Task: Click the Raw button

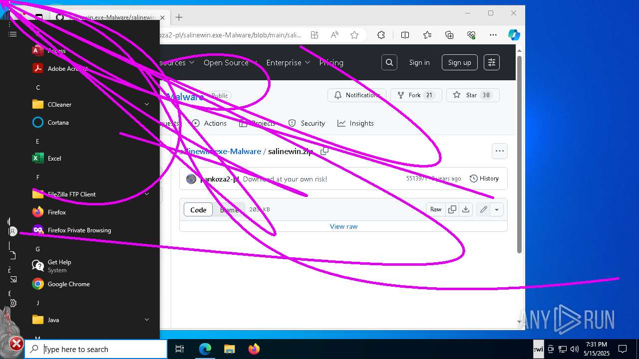Action: pyautogui.click(x=436, y=209)
